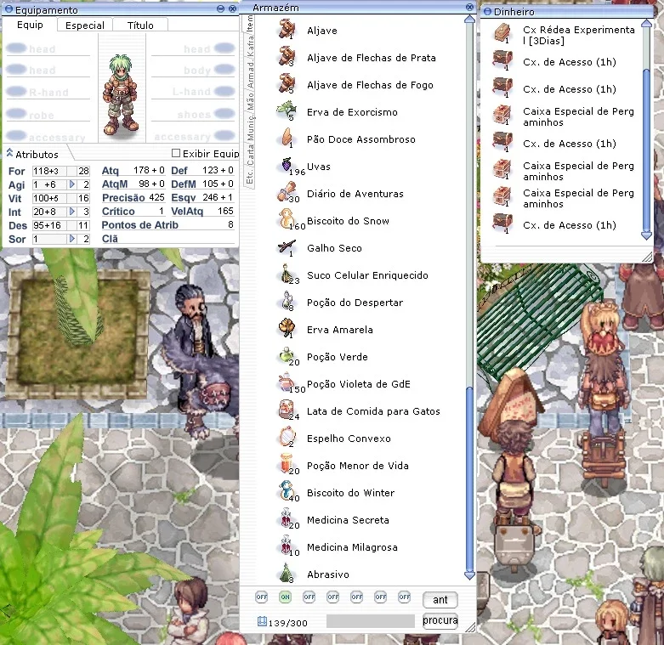Viewport: 664px width, 645px height.
Task: Toggle the third filter switch in Armazém
Action: [309, 597]
